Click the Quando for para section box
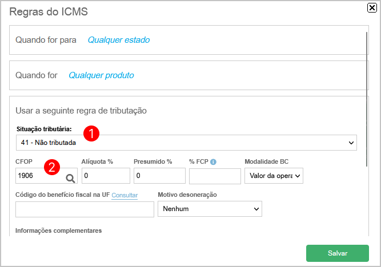The height and width of the screenshot is (267, 381). tap(189, 40)
